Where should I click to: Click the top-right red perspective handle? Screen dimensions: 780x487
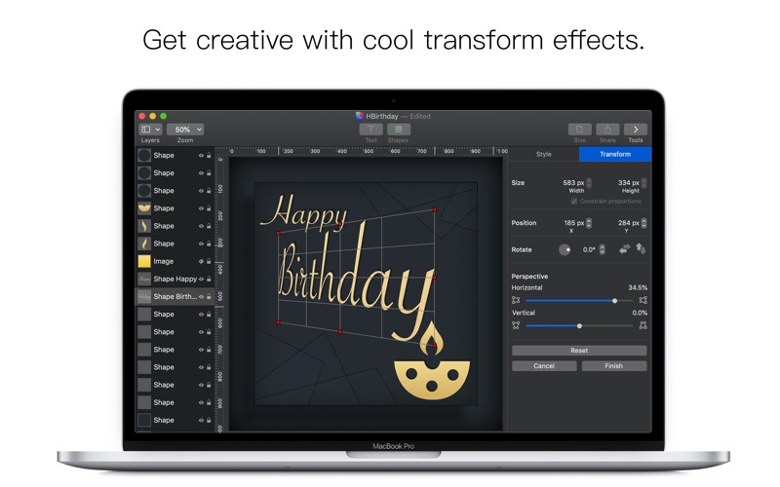coord(435,209)
